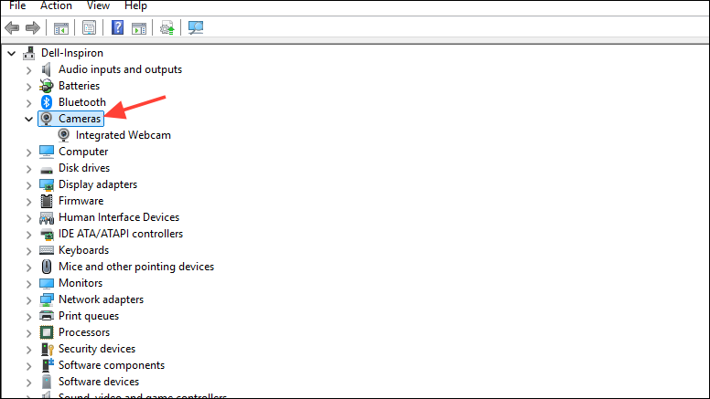Click the IDE ATA/ATAPI controllers icon
710x399 pixels.
pyautogui.click(x=46, y=234)
